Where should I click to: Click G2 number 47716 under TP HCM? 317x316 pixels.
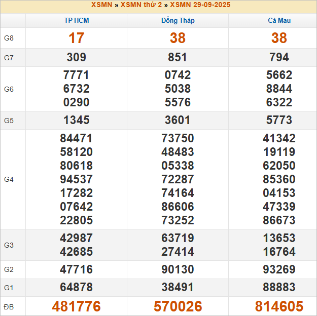click(76, 269)
